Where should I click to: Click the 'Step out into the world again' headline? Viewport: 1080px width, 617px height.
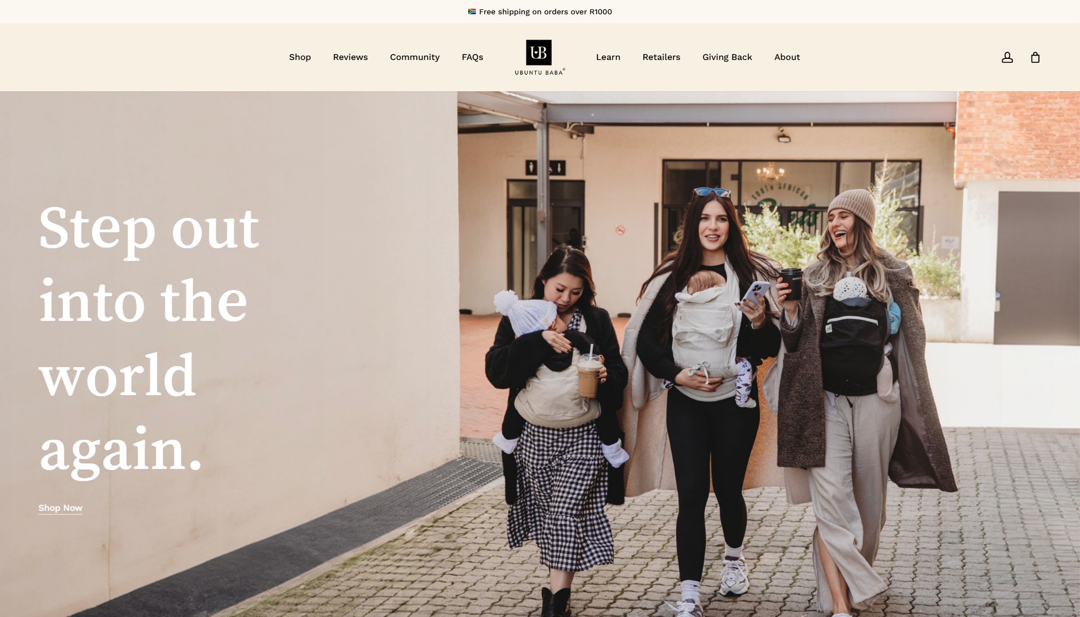[x=149, y=338]
